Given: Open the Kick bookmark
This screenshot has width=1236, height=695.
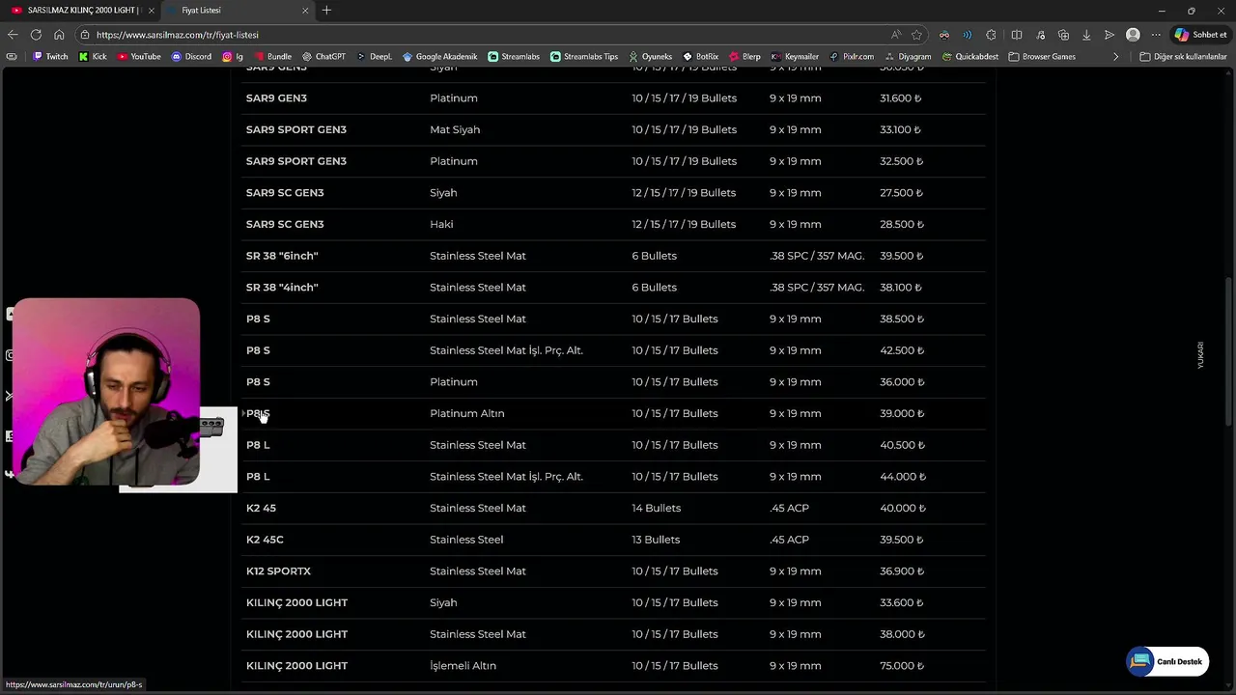Looking at the screenshot, I should tap(93, 57).
